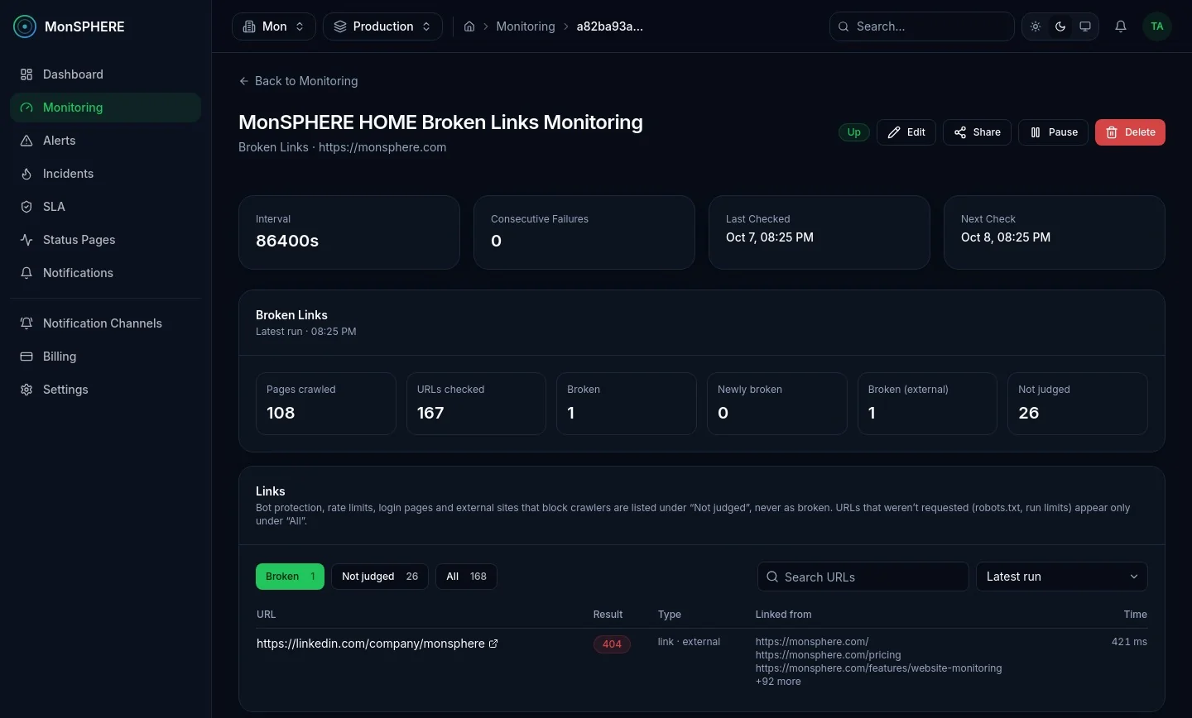Pause this monitor

pyautogui.click(x=1053, y=132)
